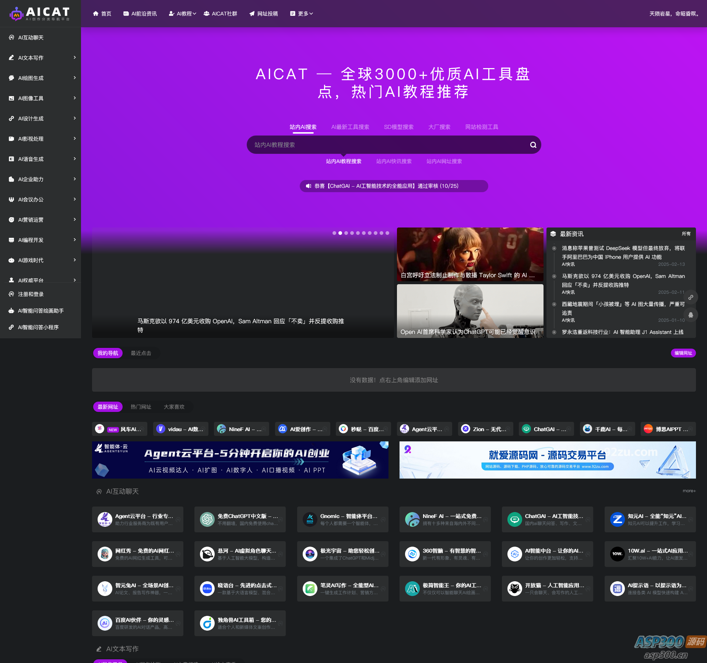Select the 站内AI网址搜索 search option
Image resolution: width=707 pixels, height=663 pixels.
click(444, 161)
